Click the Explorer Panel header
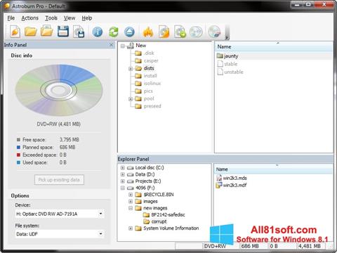 (x=225, y=159)
